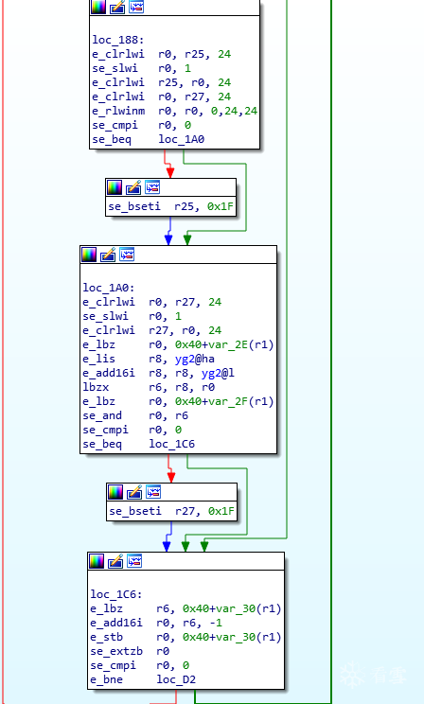This screenshot has width=424, height=704.
Task: Select line lbzx r6, r8, r0
Action: pyautogui.click(x=149, y=387)
